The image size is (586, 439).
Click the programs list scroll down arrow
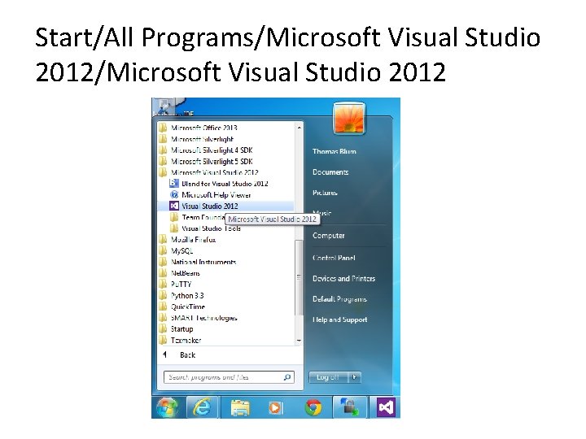pyautogui.click(x=299, y=341)
